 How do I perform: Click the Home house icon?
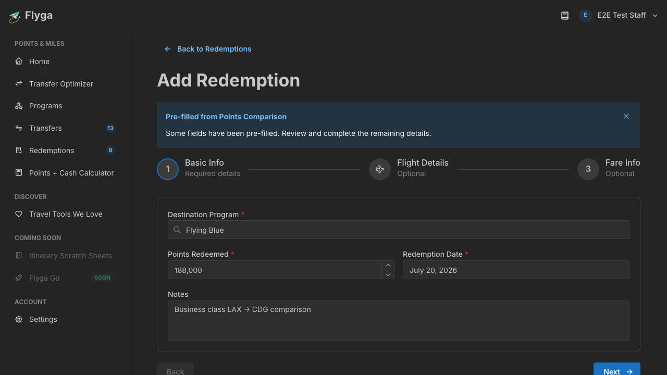click(x=19, y=61)
